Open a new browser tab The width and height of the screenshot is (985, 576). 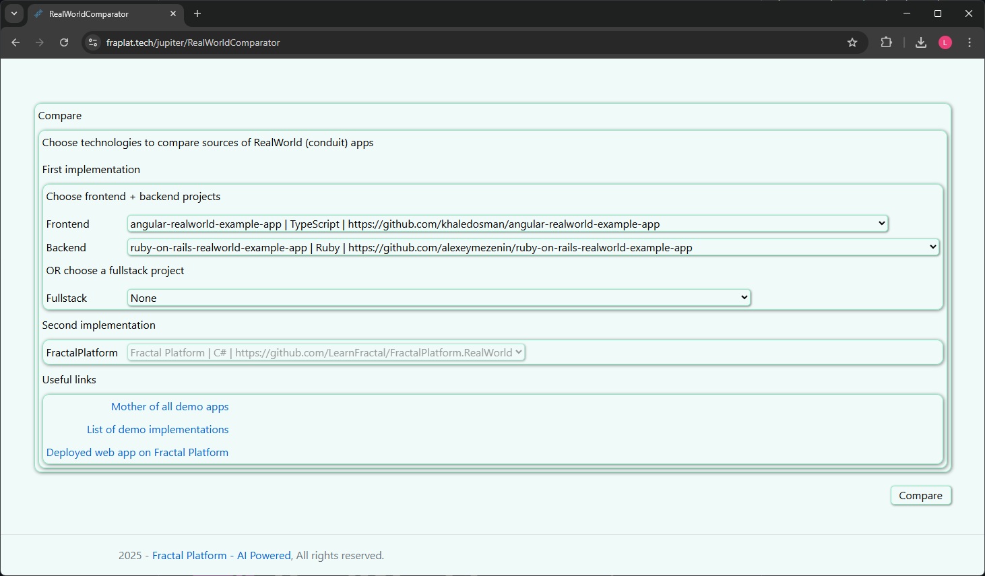pyautogui.click(x=197, y=13)
